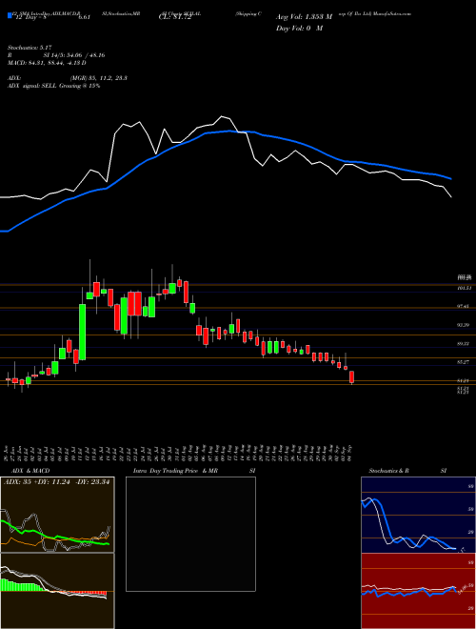The width and height of the screenshot is (476, 629).
Task: Click the tallest green candlestick on the chart
Action: pyautogui.click(x=82, y=332)
